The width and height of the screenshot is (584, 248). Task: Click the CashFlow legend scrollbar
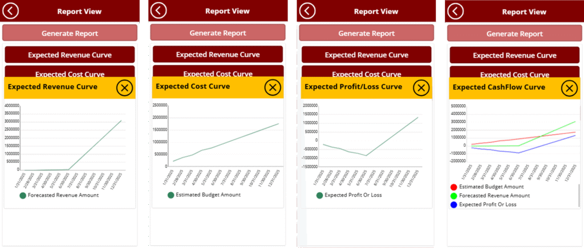(x=579, y=196)
